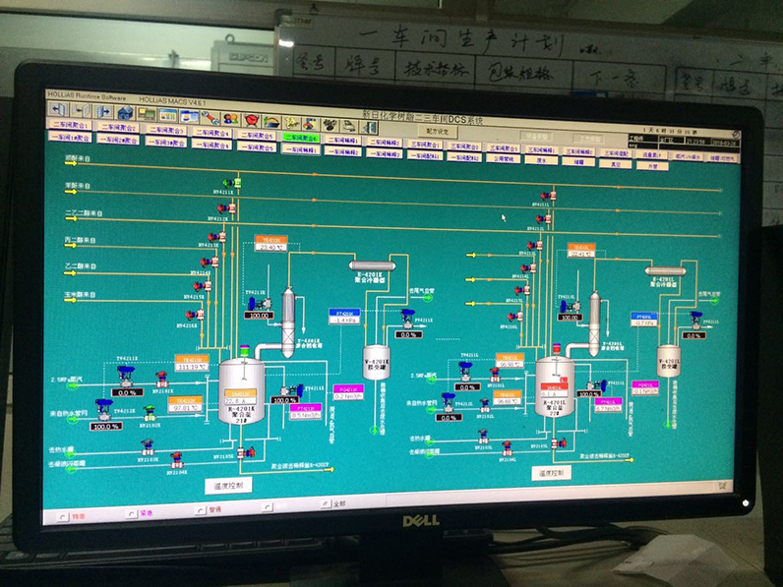The image size is (783, 587).
Task: Click the forward navigation door-arrow icon
Action: pyautogui.click(x=102, y=111)
